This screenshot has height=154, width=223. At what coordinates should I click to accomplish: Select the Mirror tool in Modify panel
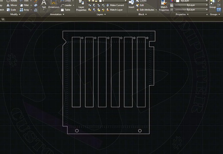coord(12,5)
